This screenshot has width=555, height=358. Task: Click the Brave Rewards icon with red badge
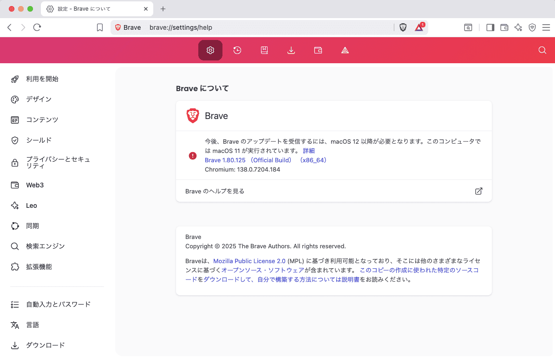[419, 27]
